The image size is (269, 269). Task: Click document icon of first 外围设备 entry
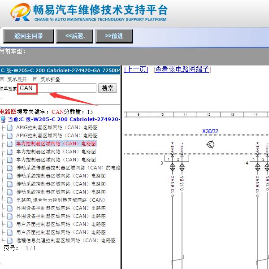point(9,208)
